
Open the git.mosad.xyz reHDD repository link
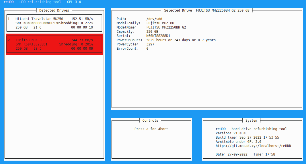253,146
